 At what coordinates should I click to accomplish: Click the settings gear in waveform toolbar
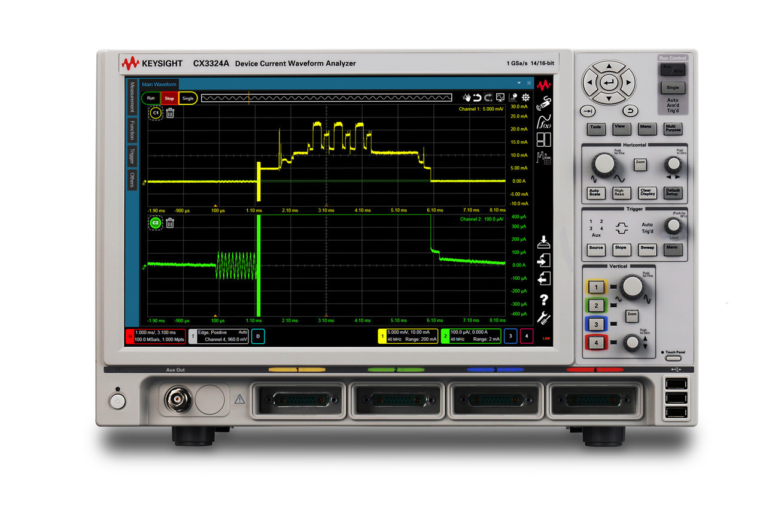pos(525,98)
